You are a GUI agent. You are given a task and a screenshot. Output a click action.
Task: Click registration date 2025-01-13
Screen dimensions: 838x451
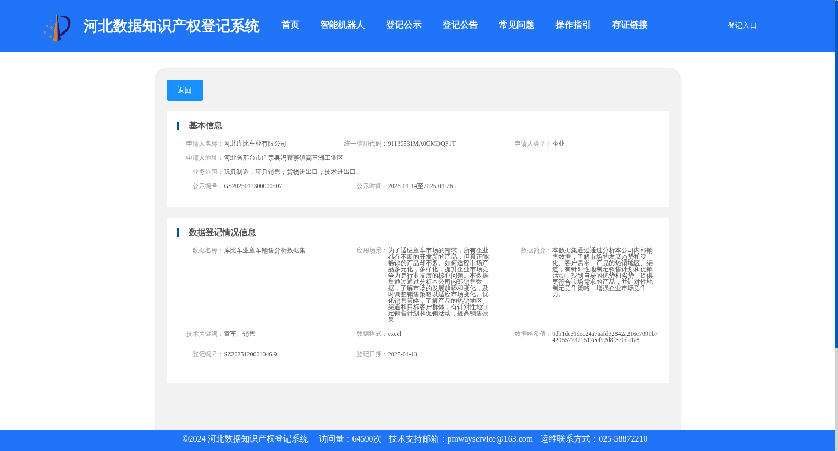pyautogui.click(x=403, y=354)
